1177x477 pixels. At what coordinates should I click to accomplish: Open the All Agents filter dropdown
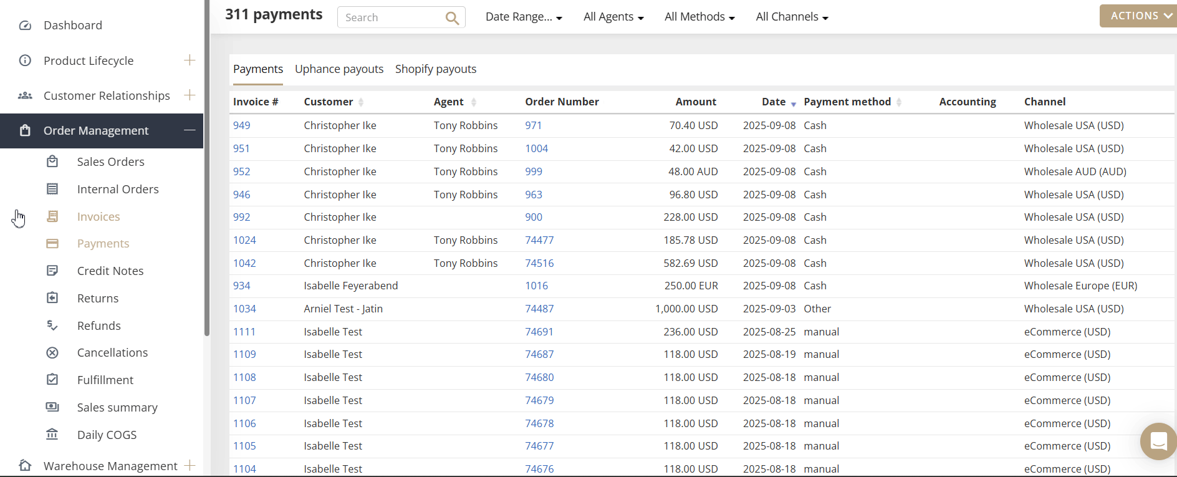(x=613, y=17)
